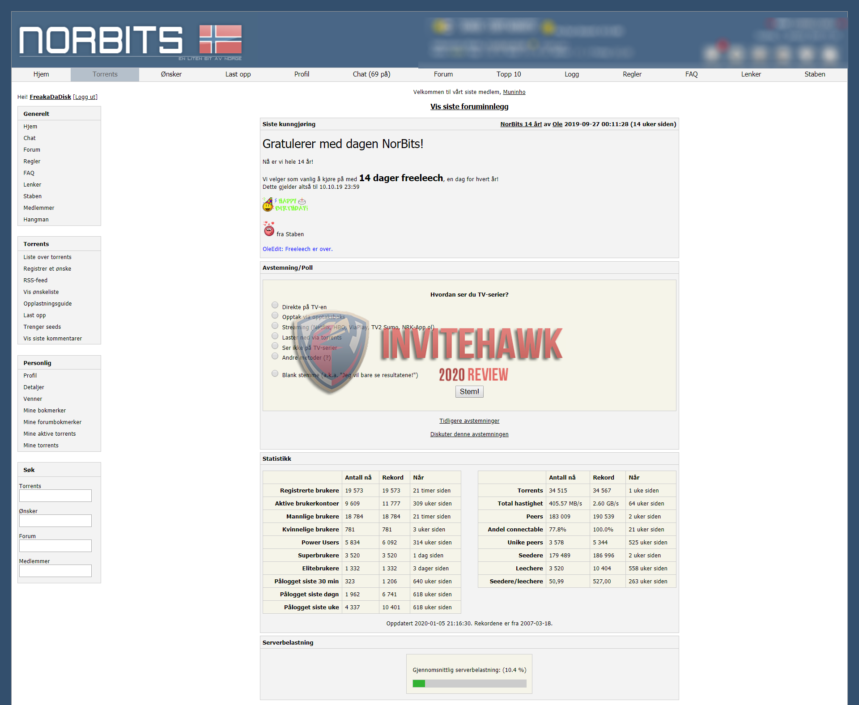Open Last opp in top menu
Screen dimensions: 859x705
point(238,74)
